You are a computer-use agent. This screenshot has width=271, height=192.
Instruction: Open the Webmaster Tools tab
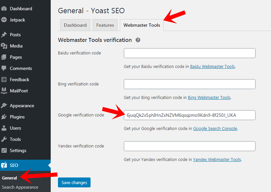142,25
